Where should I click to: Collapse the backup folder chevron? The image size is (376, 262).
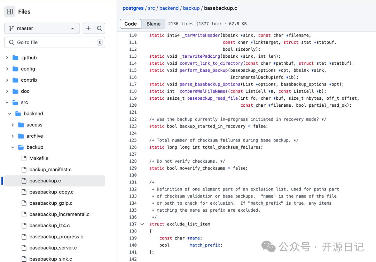tap(13, 147)
